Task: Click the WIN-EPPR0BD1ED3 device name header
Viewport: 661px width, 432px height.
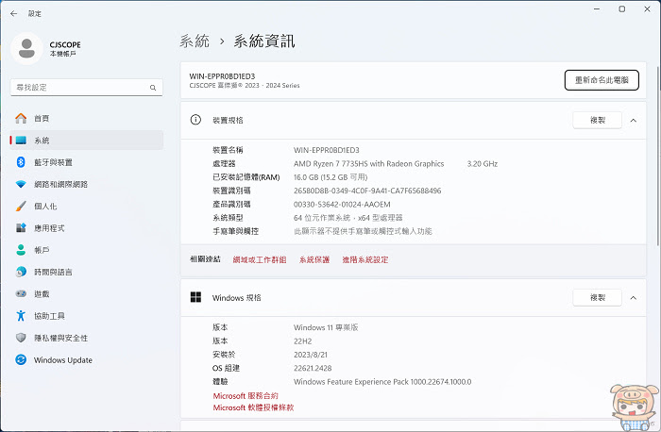Action: 222,76
